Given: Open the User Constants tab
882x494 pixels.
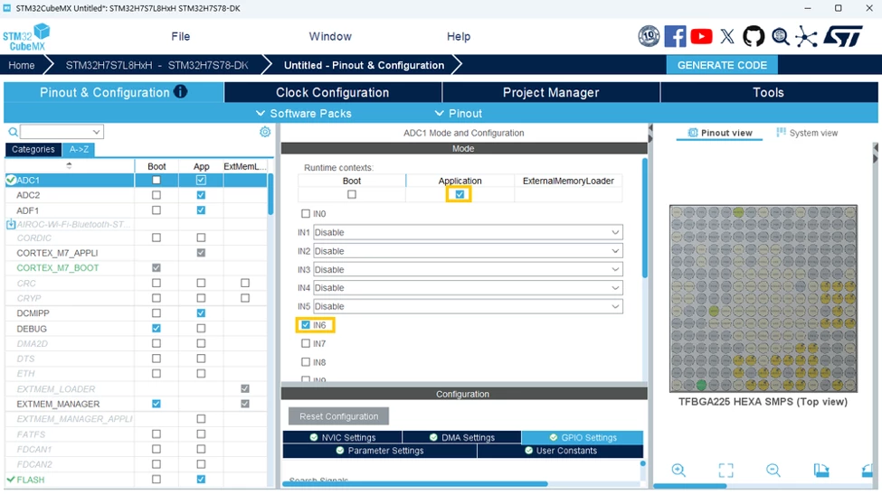Looking at the screenshot, I should (x=560, y=451).
